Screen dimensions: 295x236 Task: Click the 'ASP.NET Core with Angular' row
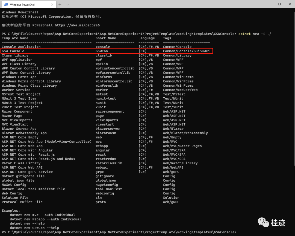click(x=93, y=150)
